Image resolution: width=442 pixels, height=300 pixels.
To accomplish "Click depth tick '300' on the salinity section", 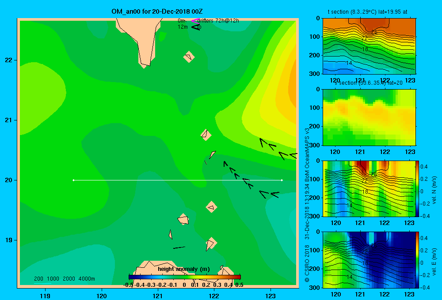I will click(x=315, y=145).
